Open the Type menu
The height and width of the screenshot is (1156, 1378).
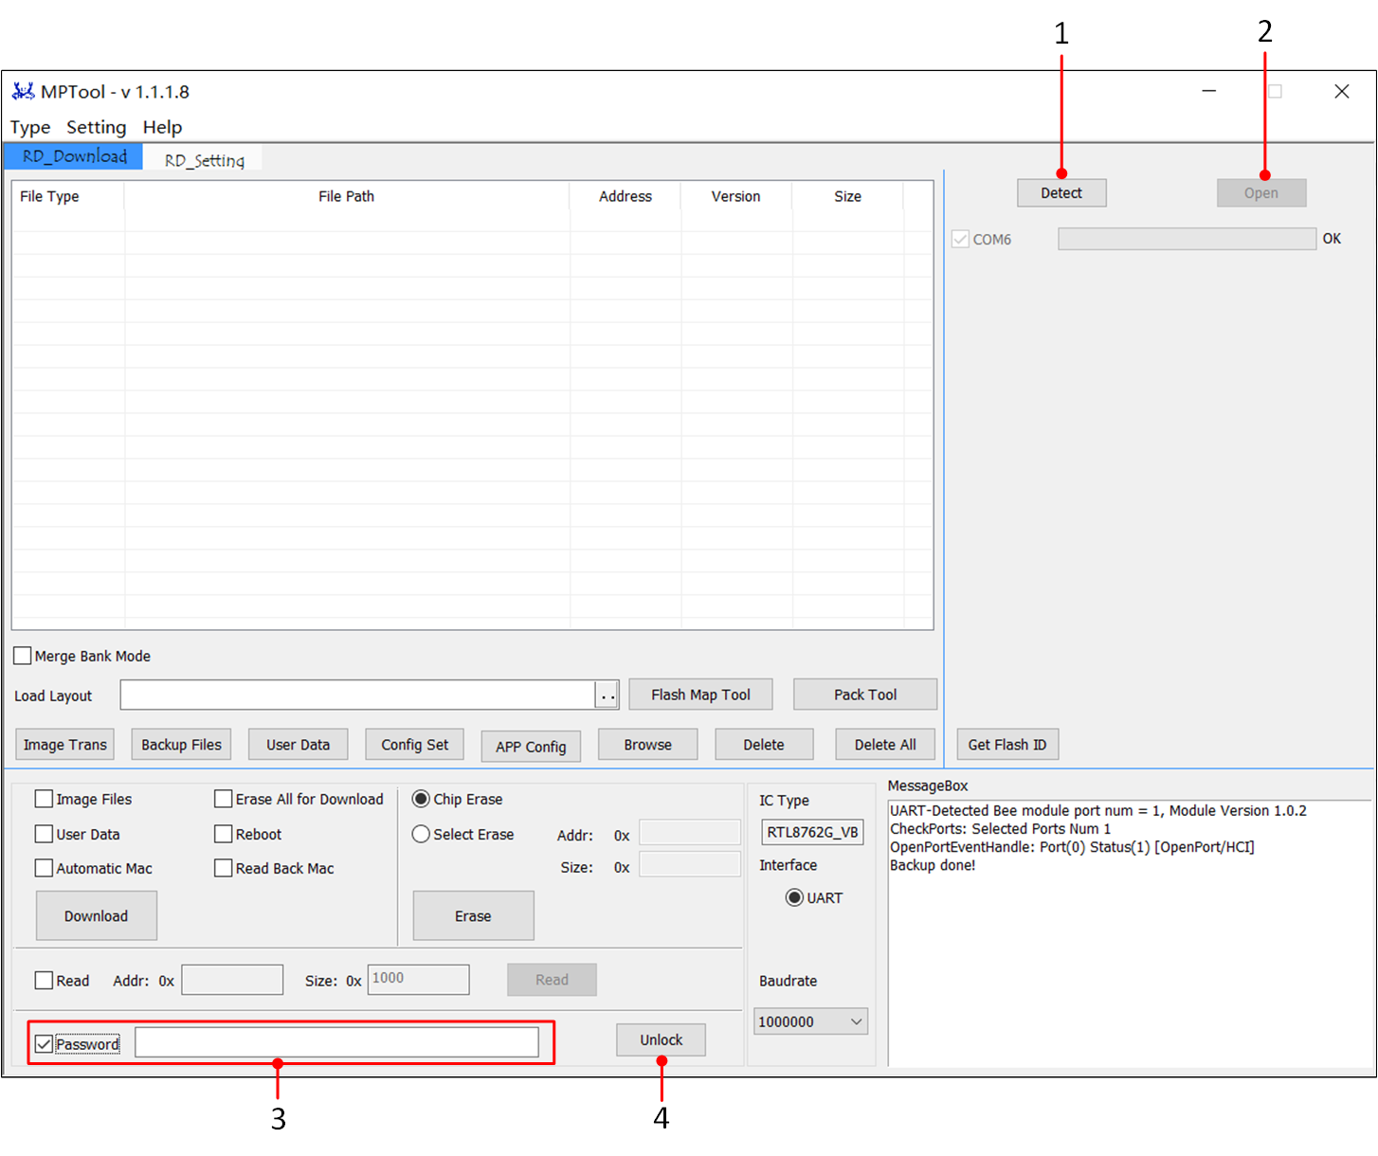(30, 127)
